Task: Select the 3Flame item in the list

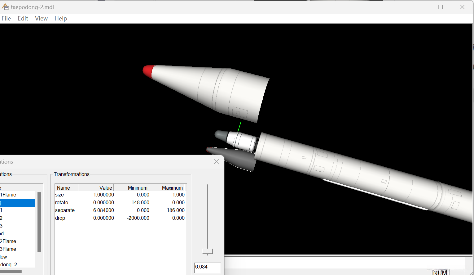Action: pyautogui.click(x=17, y=249)
